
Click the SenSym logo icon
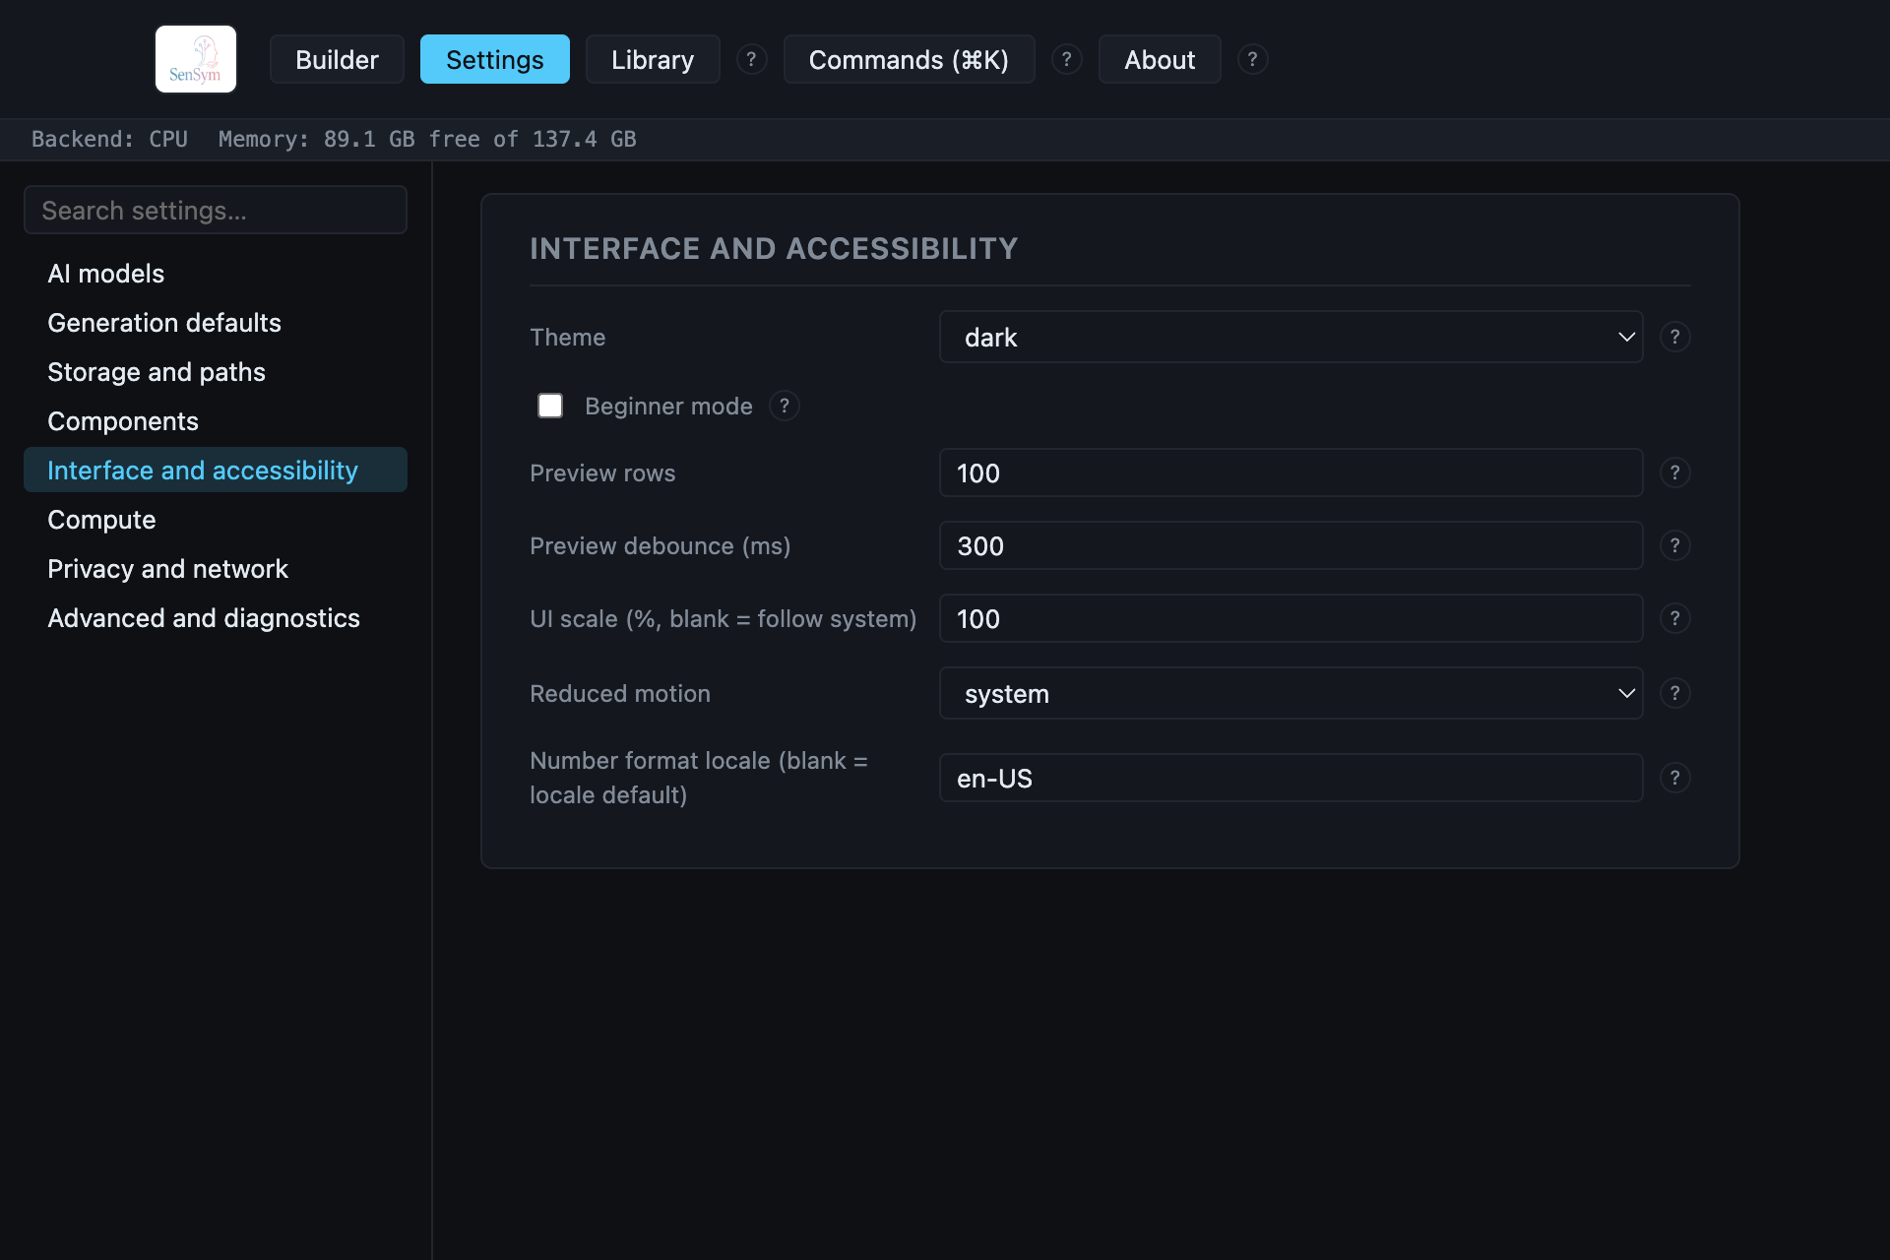coord(196,59)
